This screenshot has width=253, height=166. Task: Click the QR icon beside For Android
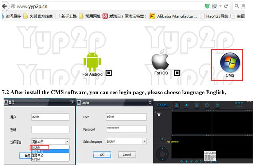(x=109, y=73)
